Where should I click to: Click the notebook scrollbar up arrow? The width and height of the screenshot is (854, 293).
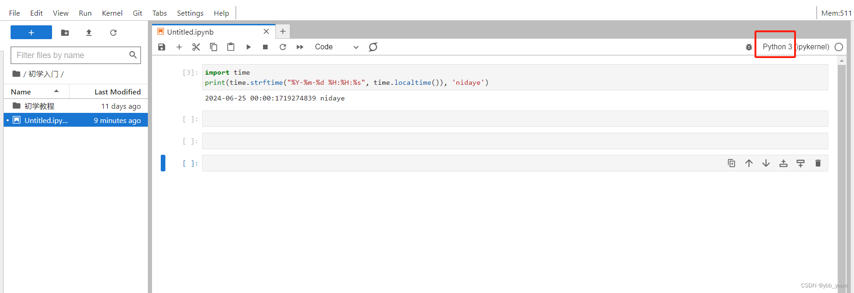(842, 61)
